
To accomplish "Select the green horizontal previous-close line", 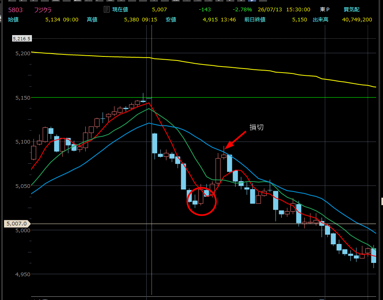I will tap(204, 98).
